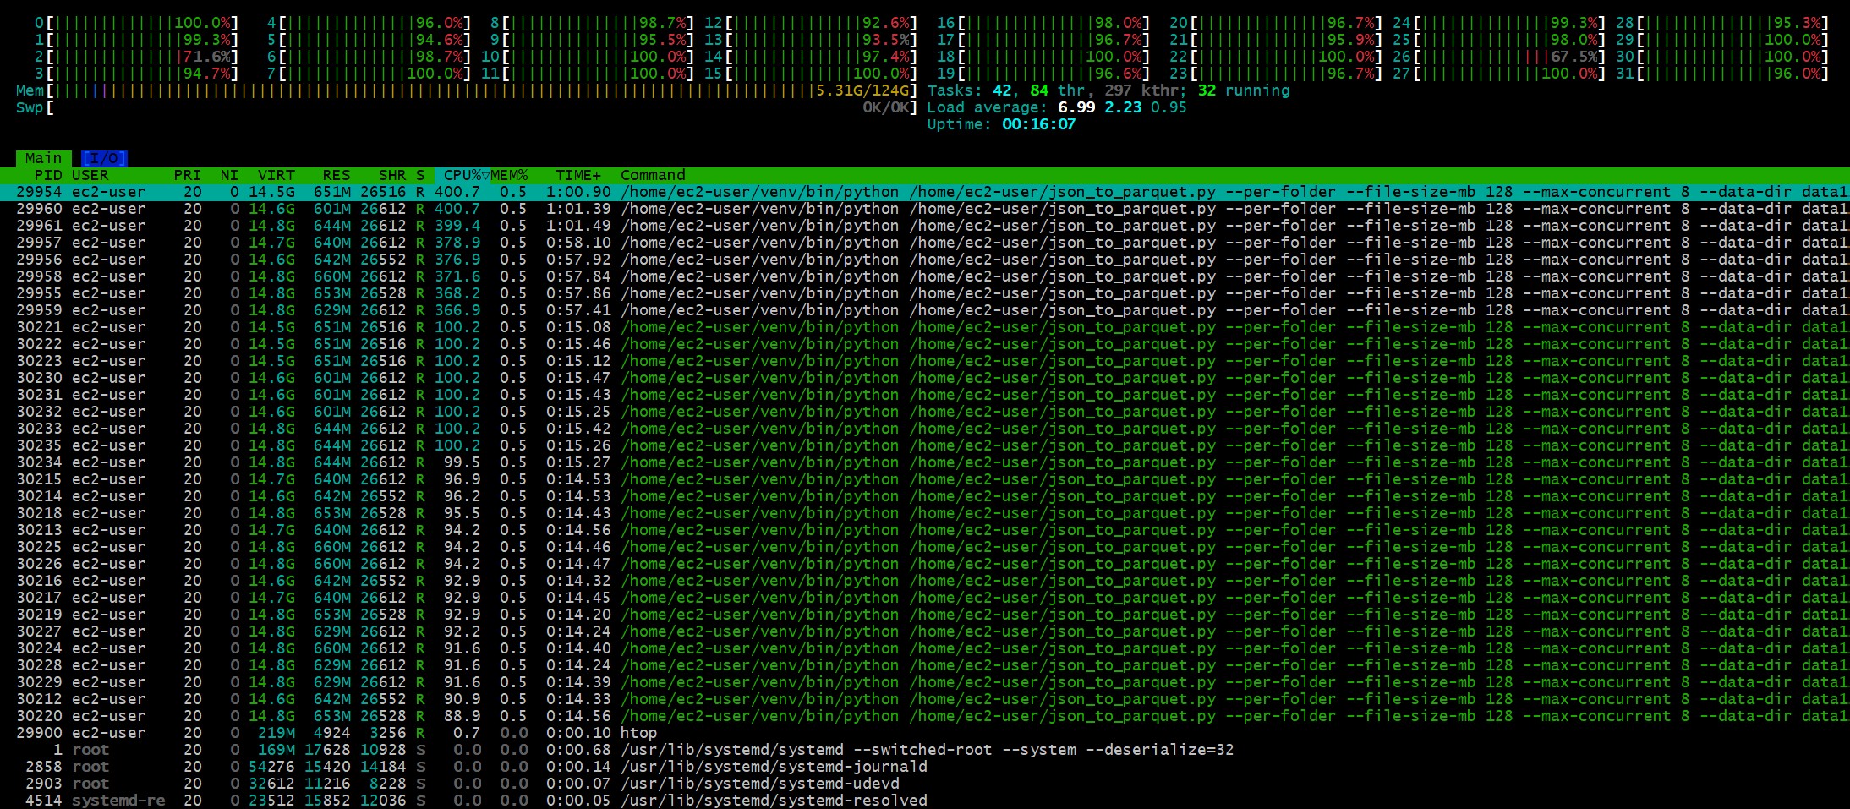Select thread row PID 30214

[925, 496]
